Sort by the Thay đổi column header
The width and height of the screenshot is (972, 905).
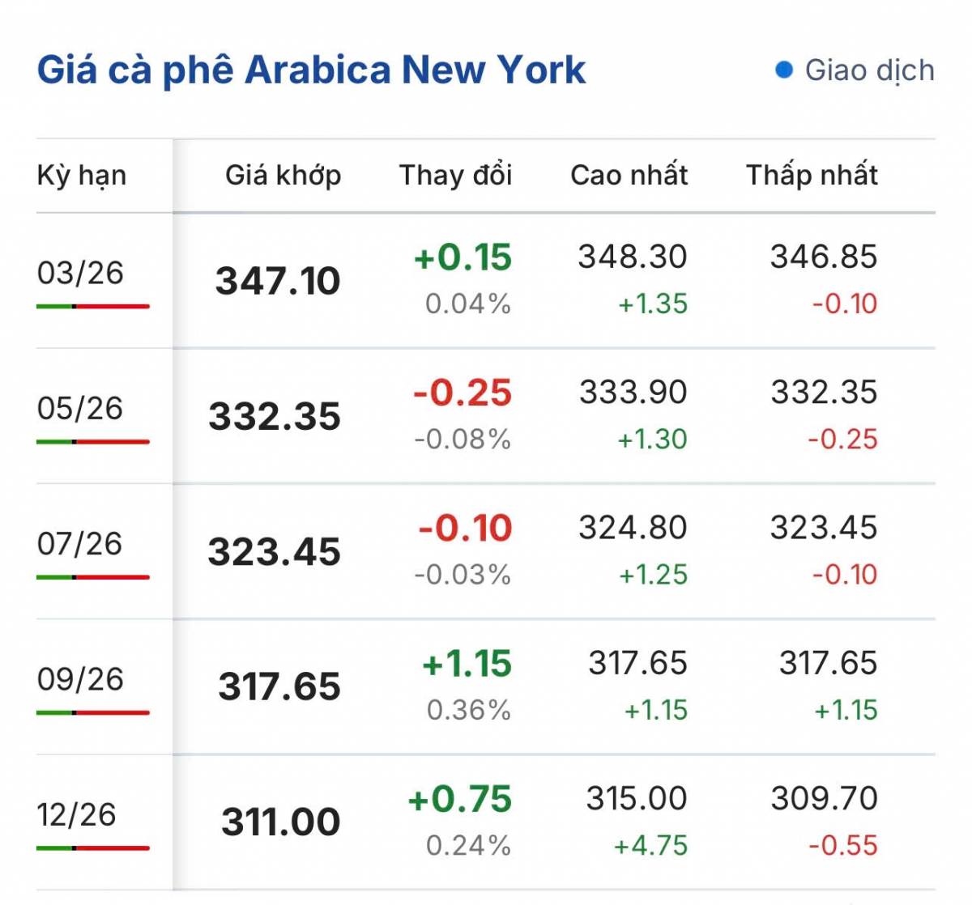coord(455,175)
